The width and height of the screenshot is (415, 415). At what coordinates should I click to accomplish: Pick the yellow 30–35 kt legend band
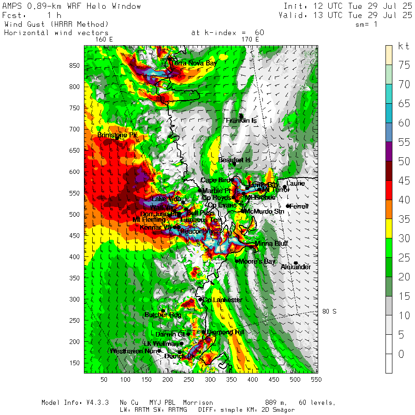pyautogui.click(x=389, y=229)
